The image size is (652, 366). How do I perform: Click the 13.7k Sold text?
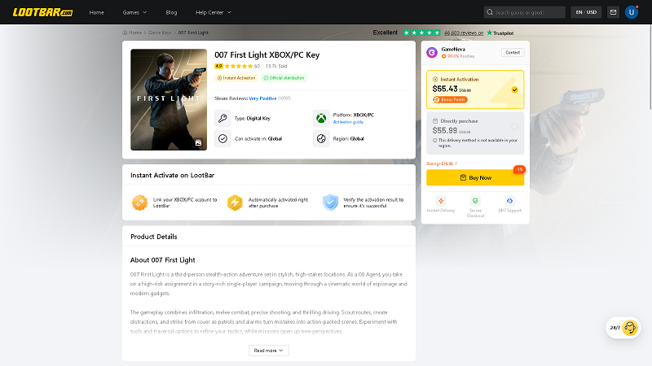coord(276,66)
